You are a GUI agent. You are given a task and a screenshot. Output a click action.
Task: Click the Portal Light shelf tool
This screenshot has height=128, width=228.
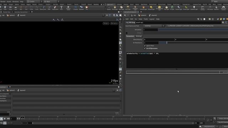point(186,8)
